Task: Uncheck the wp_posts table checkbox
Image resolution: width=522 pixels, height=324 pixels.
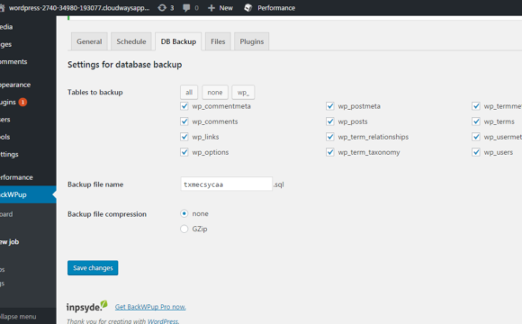Action: (x=330, y=121)
